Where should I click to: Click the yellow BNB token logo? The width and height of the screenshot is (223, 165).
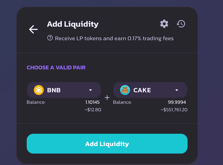click(x=39, y=90)
